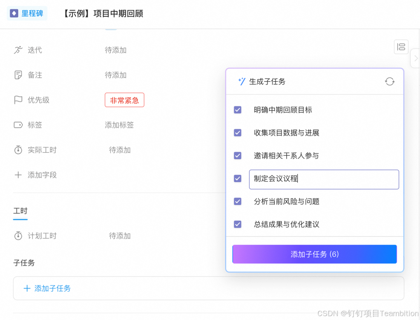Click the 添加子任务 (6) gradient button
Screen dimensions: 420x320
(x=315, y=254)
